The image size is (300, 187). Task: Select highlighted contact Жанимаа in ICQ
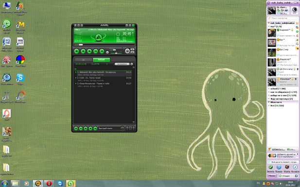283,82
